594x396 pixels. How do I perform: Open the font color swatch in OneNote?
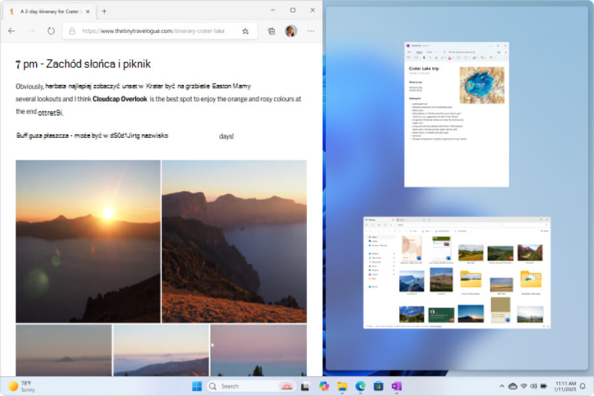450,59
